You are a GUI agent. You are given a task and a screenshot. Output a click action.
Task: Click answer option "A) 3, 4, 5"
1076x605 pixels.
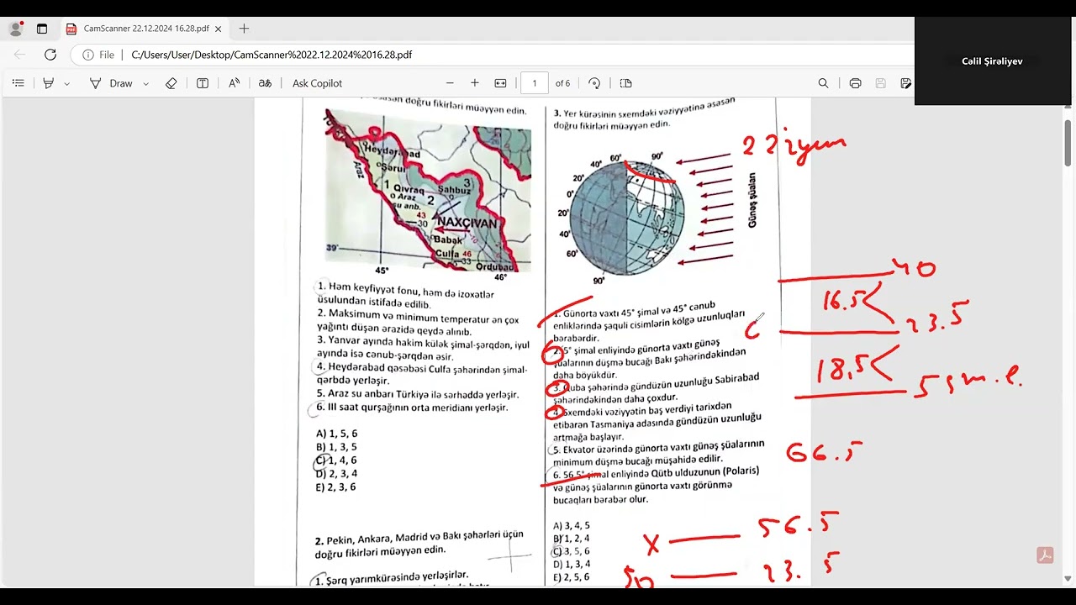click(x=572, y=525)
